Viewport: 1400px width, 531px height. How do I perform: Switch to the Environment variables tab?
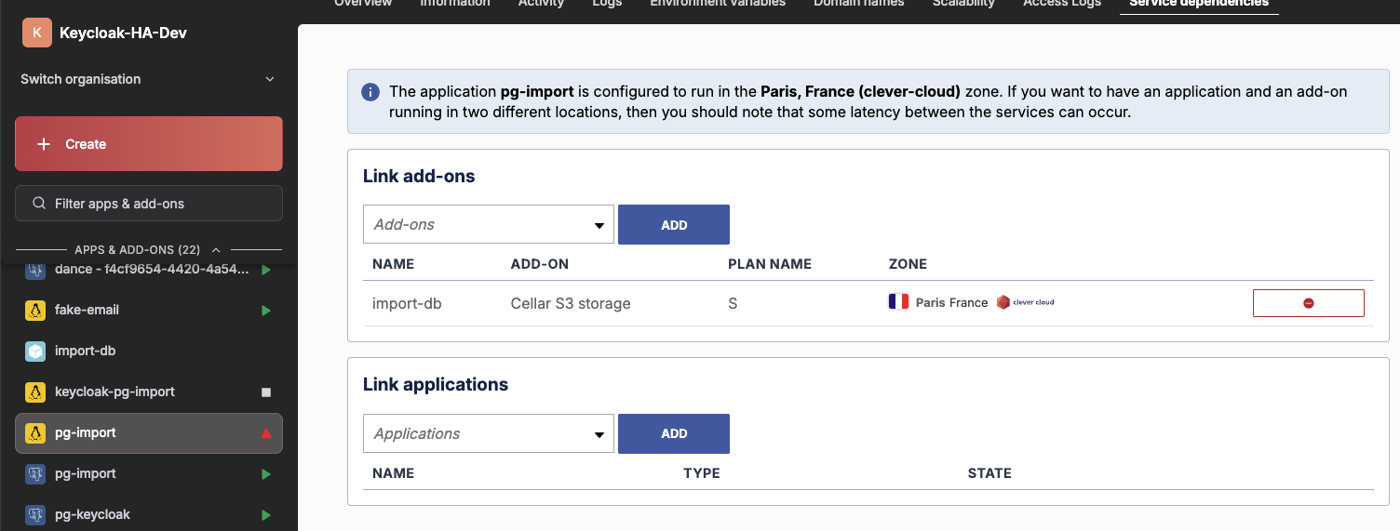718,4
